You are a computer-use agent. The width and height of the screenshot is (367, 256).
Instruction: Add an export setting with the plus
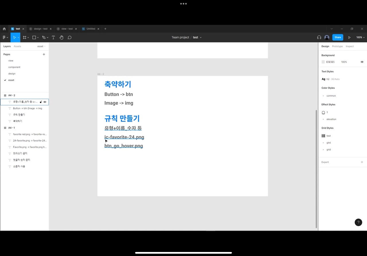tap(362, 162)
